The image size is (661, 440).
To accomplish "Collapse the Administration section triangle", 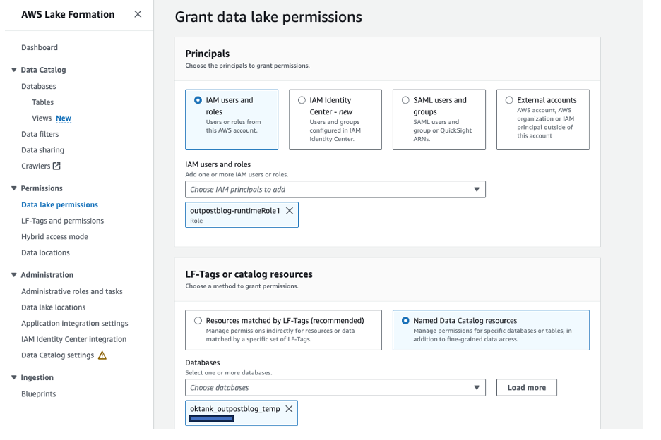I will [x=13, y=275].
